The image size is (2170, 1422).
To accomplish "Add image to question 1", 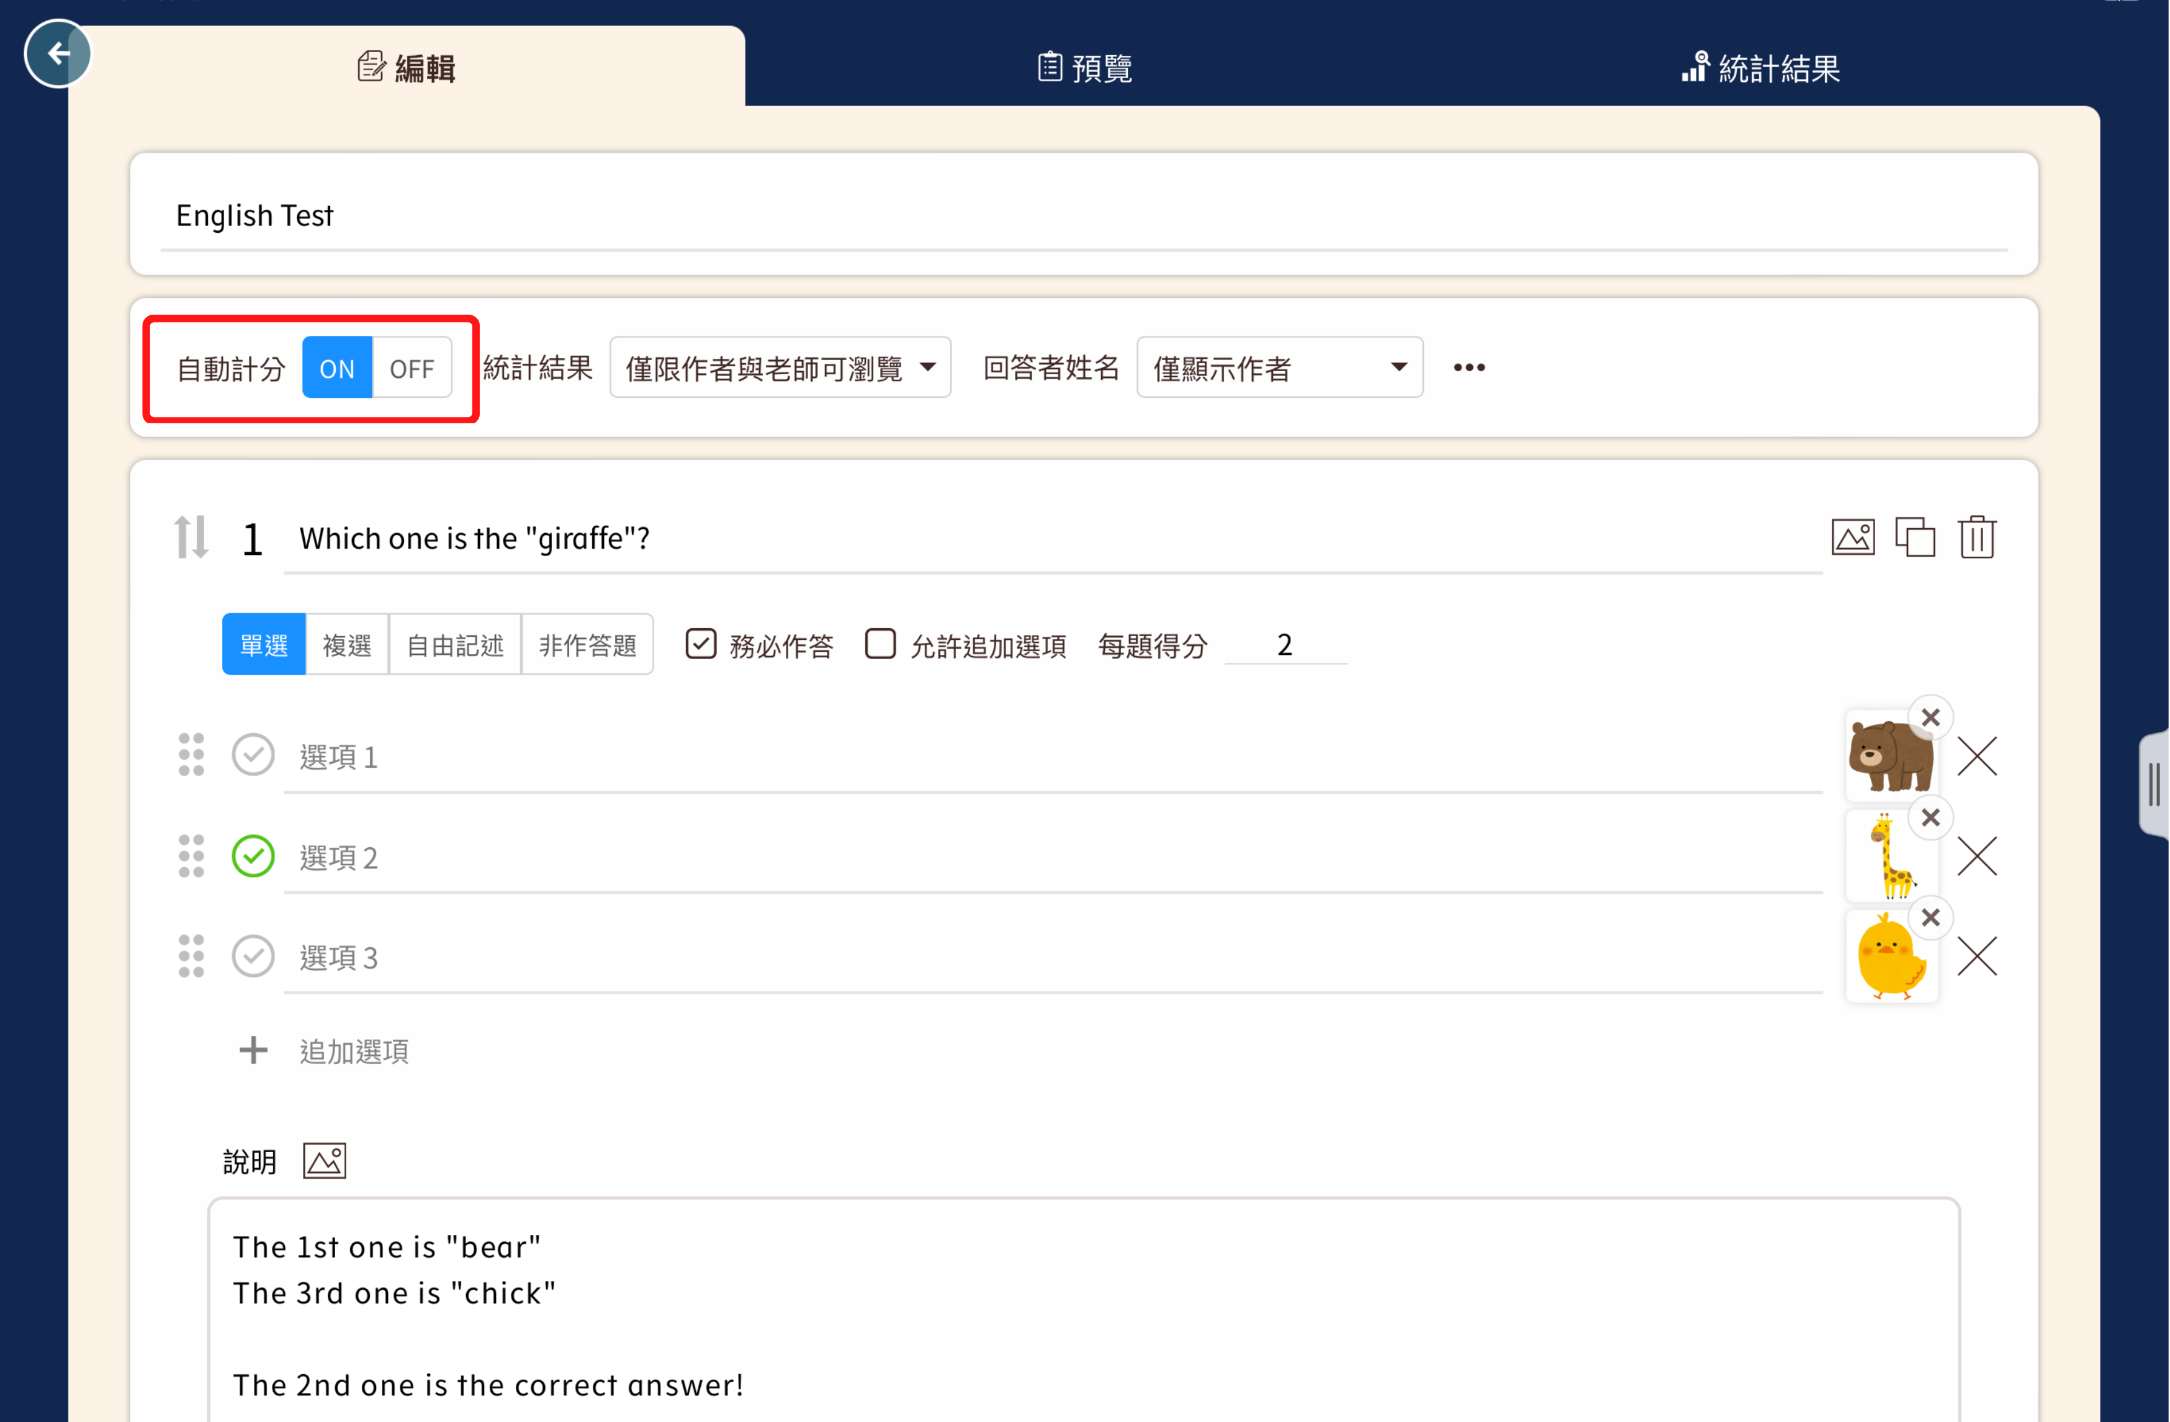I will pos(1853,537).
